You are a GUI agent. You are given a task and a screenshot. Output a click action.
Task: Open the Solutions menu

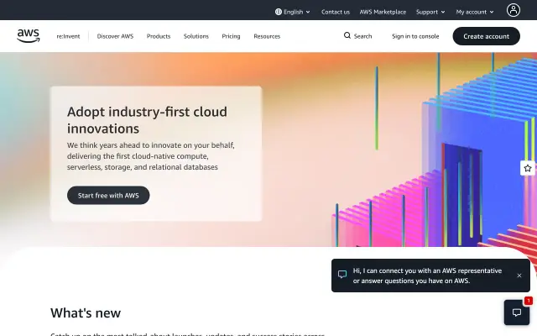[196, 36]
